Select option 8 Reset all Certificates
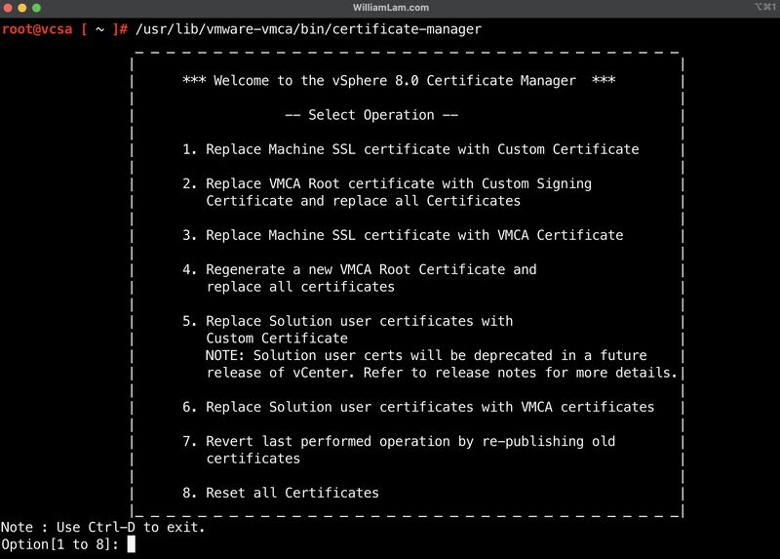The height and width of the screenshot is (559, 780). pyautogui.click(x=281, y=493)
